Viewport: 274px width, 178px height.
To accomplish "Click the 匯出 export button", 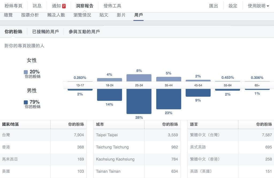I will (214, 6).
